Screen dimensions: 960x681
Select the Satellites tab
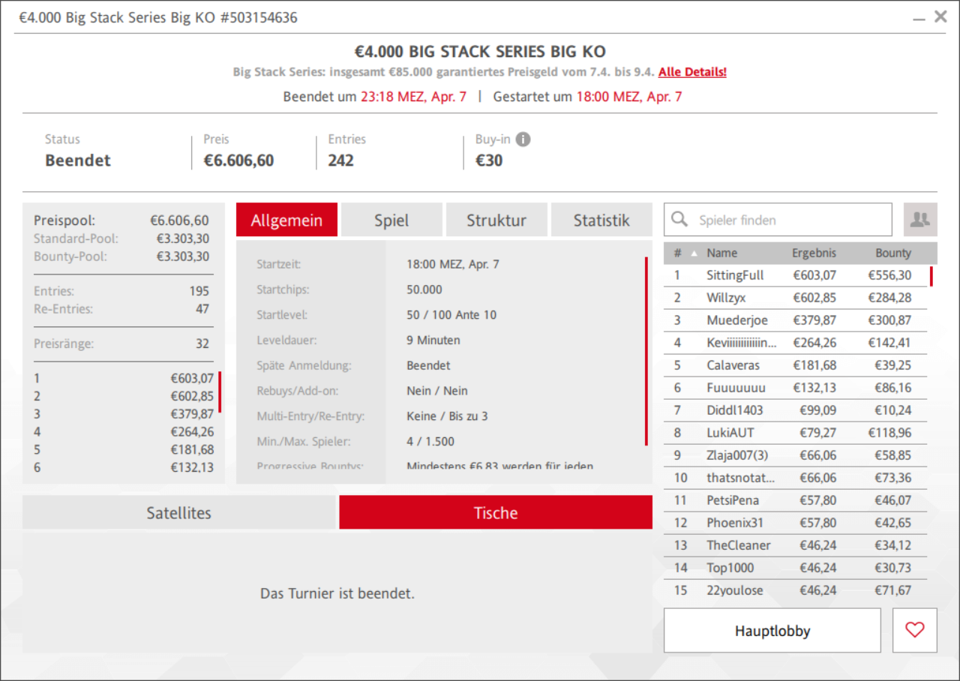(x=178, y=512)
